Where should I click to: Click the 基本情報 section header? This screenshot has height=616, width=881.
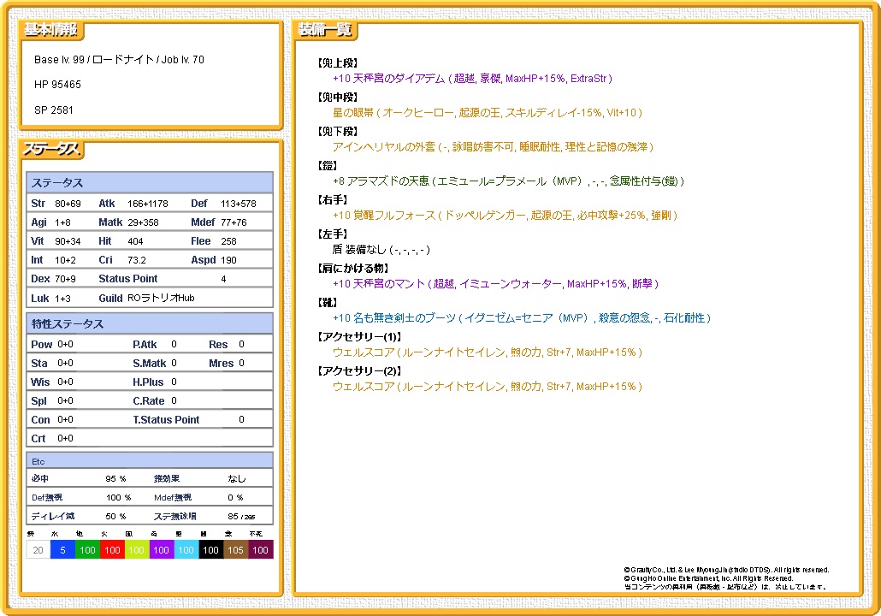pyautogui.click(x=51, y=30)
